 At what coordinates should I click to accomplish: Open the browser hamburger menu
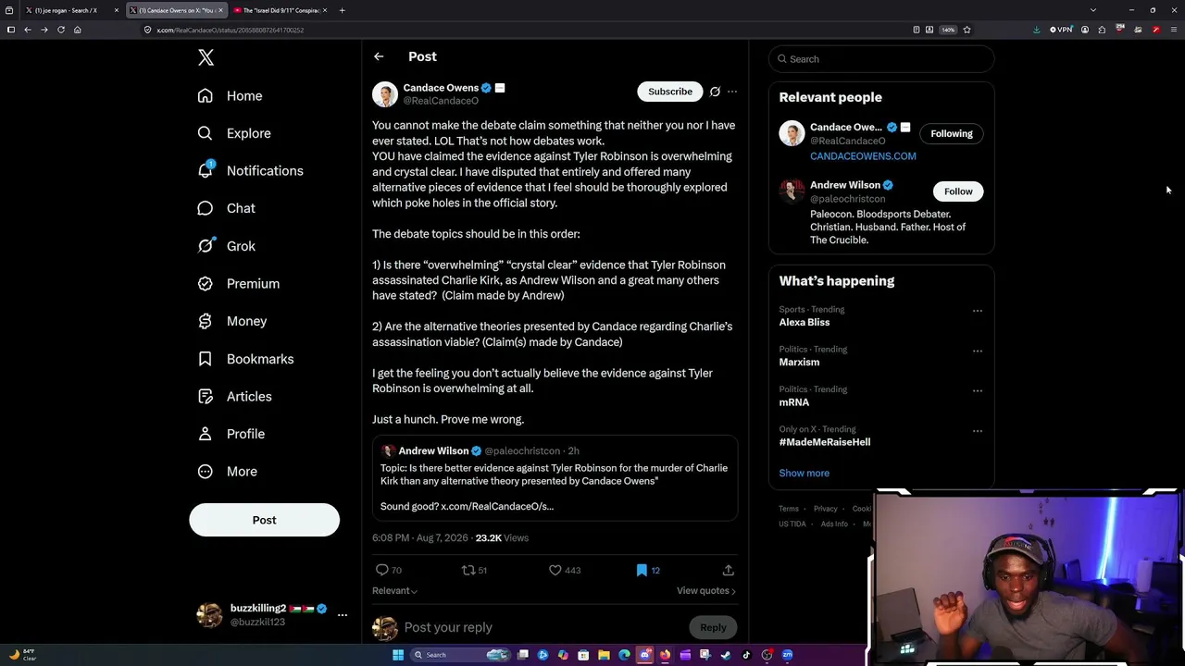coord(1174,30)
